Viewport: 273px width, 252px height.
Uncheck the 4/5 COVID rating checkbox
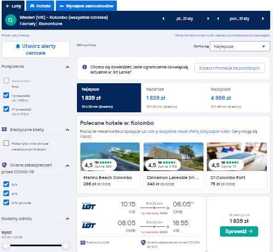(x=6, y=193)
